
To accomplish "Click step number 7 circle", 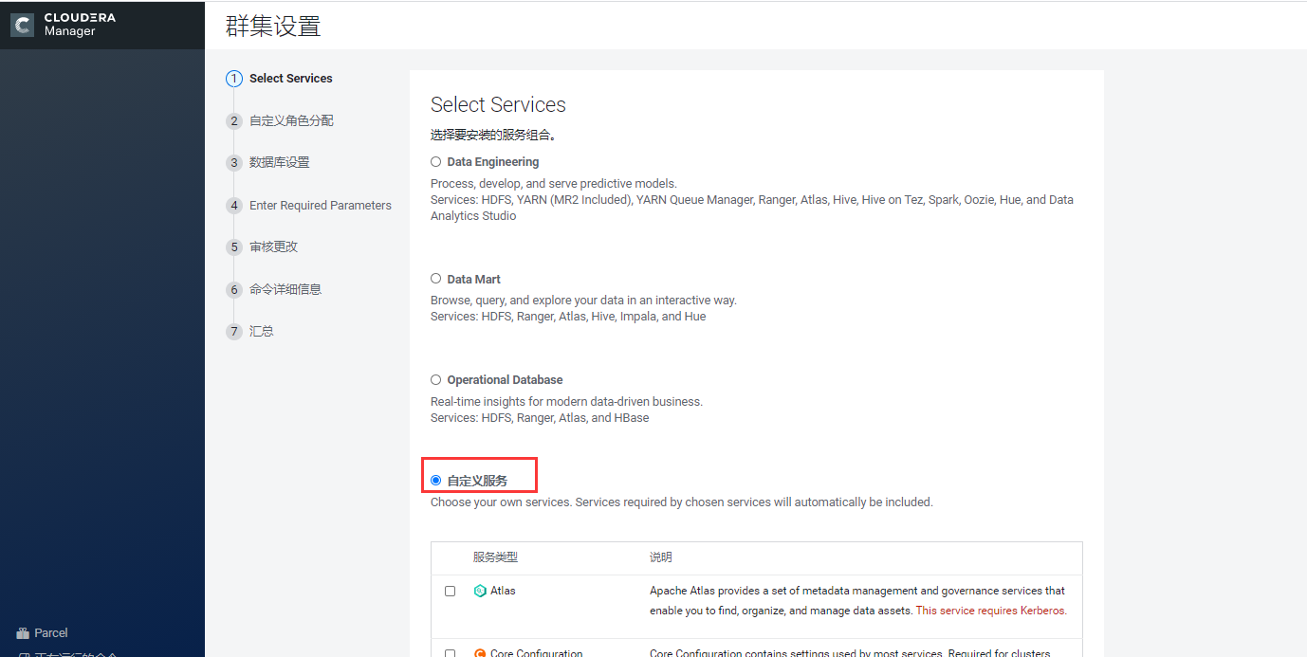I will coord(234,332).
